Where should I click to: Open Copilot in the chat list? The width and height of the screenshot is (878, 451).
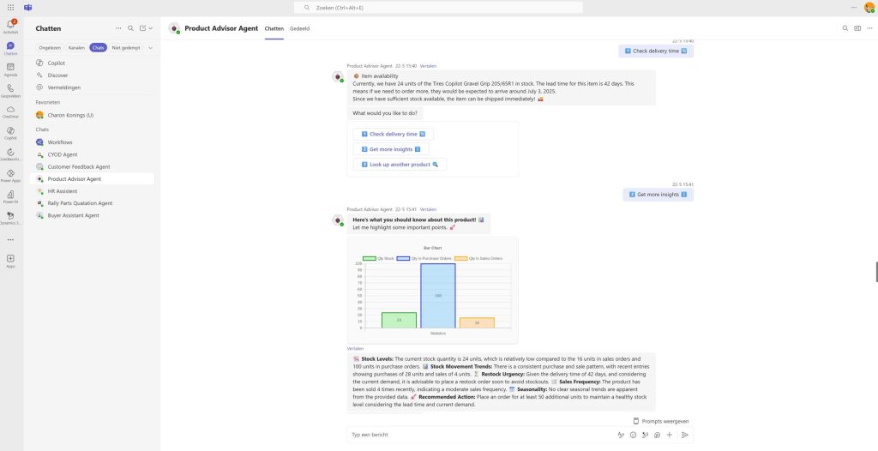[x=93, y=63]
